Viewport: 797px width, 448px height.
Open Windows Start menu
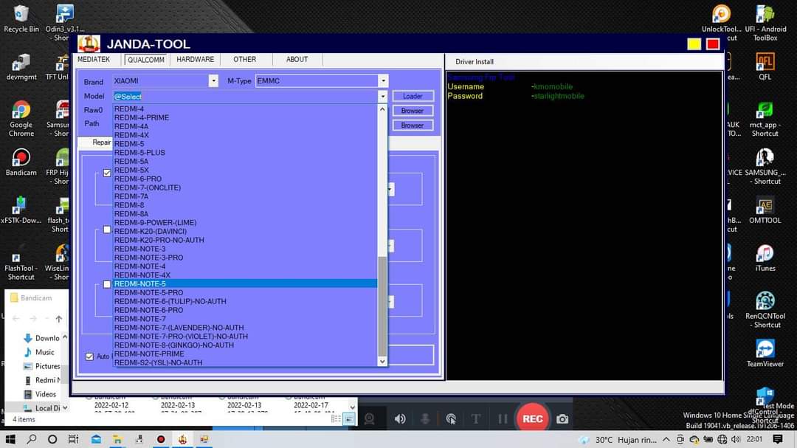pos(10,439)
